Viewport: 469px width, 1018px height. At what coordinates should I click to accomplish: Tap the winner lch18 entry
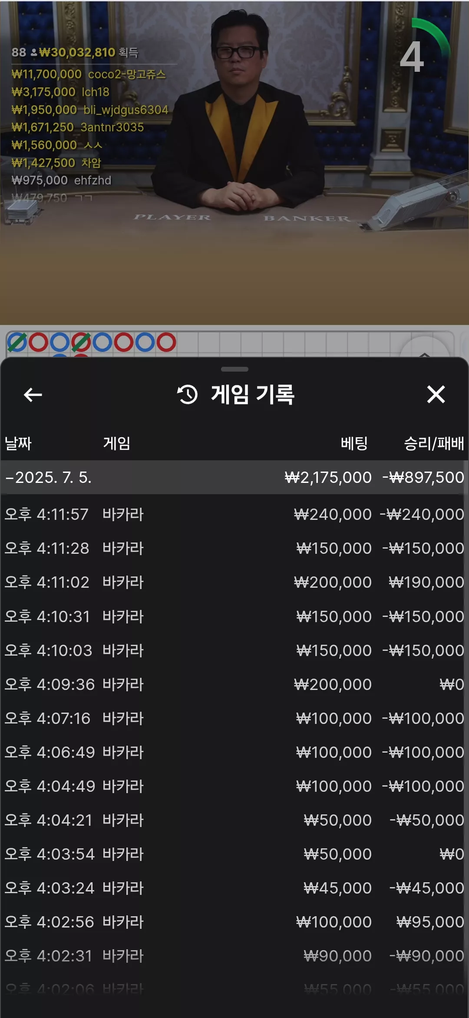coord(60,92)
